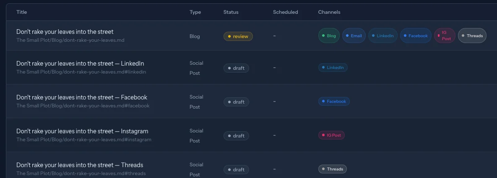Click the draft badge in the Facebook row
The width and height of the screenshot is (497, 178).
[x=236, y=102]
